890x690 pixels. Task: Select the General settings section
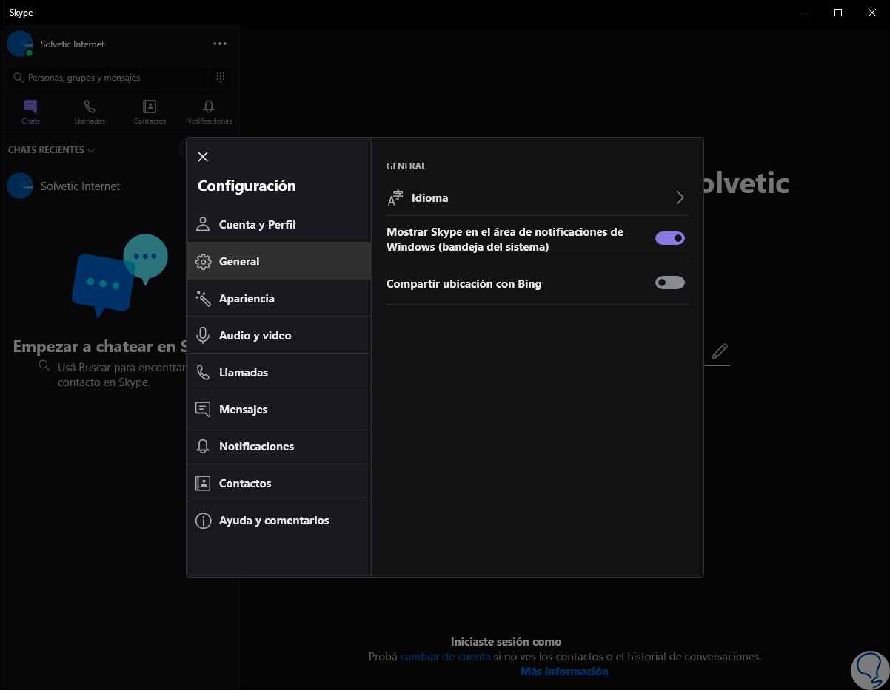(x=278, y=261)
